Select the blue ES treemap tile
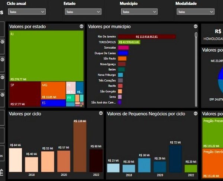 click(x=53, y=103)
